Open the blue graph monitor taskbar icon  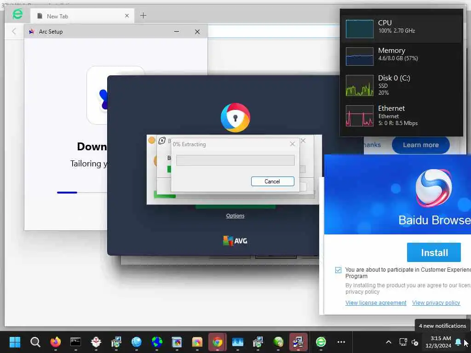(x=238, y=342)
